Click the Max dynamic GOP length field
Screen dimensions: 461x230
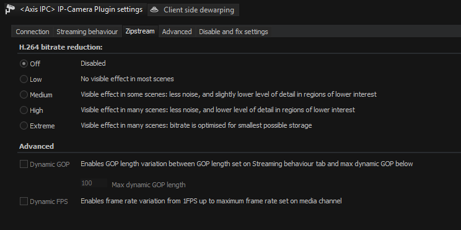click(x=94, y=184)
